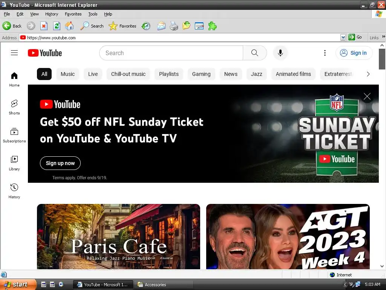The width and height of the screenshot is (386, 290).
Task: Open Home in YouTube sidebar
Action: (x=14, y=79)
